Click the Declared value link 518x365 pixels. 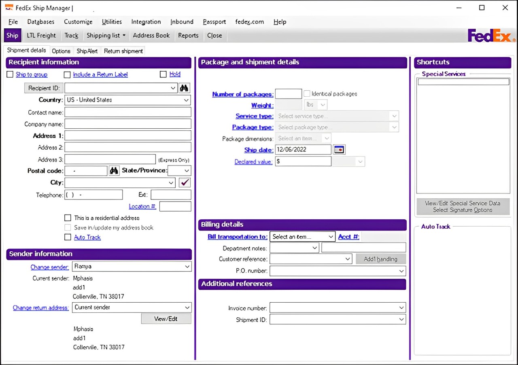click(x=254, y=162)
